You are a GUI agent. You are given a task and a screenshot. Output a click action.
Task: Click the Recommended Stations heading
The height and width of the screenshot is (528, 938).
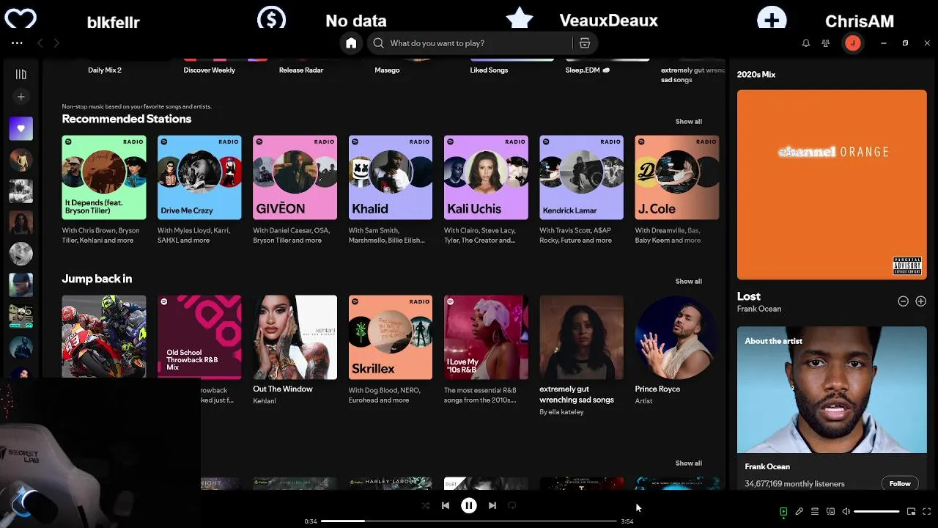(127, 119)
